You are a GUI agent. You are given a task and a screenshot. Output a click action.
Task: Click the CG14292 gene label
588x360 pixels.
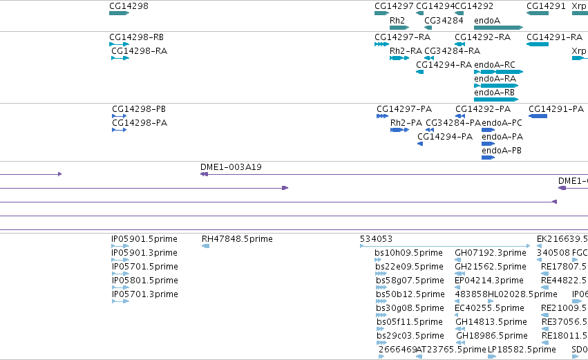(x=475, y=6)
